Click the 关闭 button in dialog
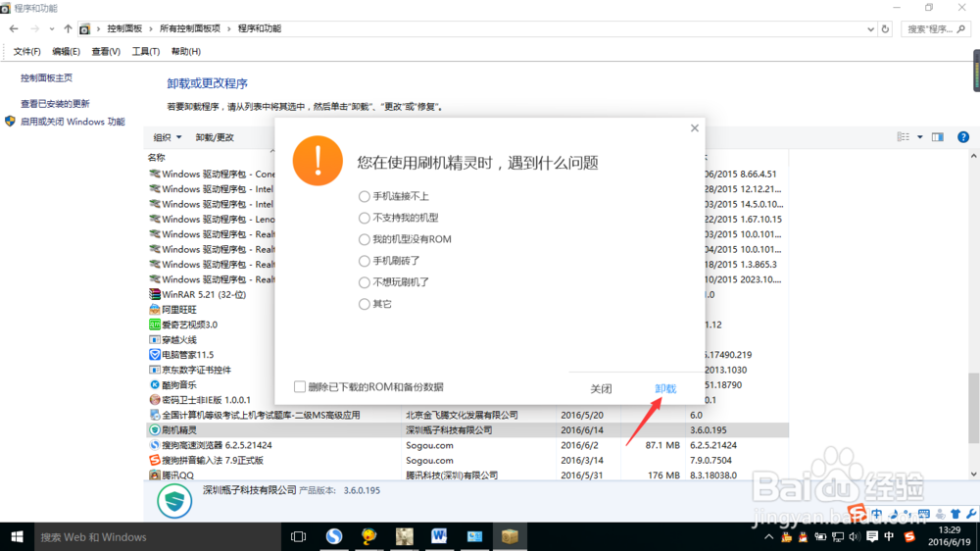Image resolution: width=980 pixels, height=551 pixels. click(x=602, y=389)
